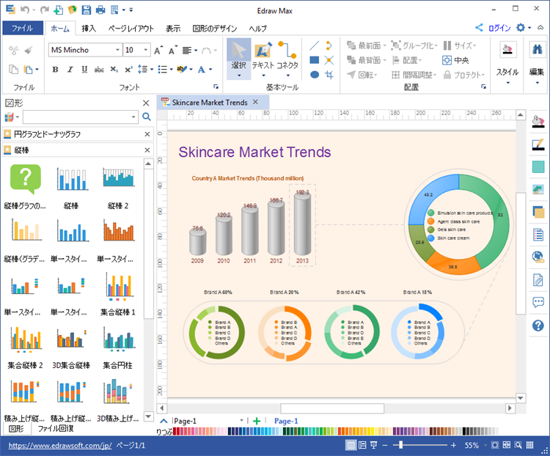Add a new page with plus icon
Viewport: 550px width, 456px height.
257,421
